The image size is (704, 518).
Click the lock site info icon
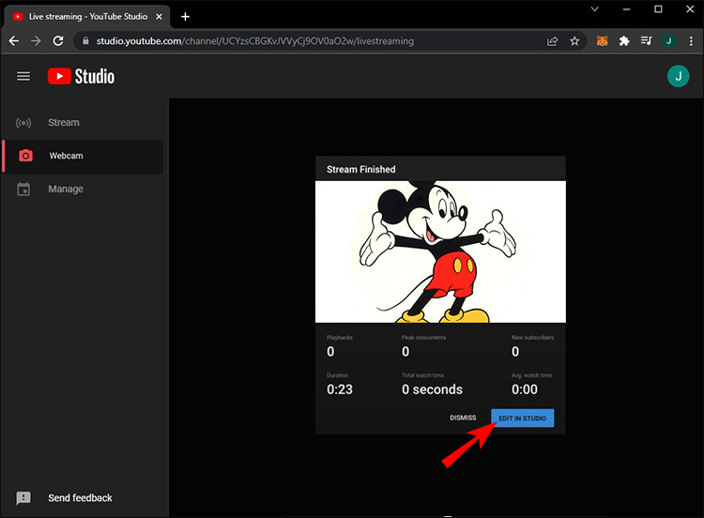click(x=85, y=41)
